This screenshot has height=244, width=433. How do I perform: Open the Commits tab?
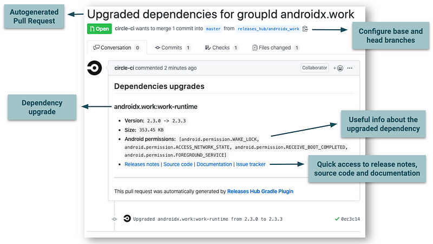173,48
